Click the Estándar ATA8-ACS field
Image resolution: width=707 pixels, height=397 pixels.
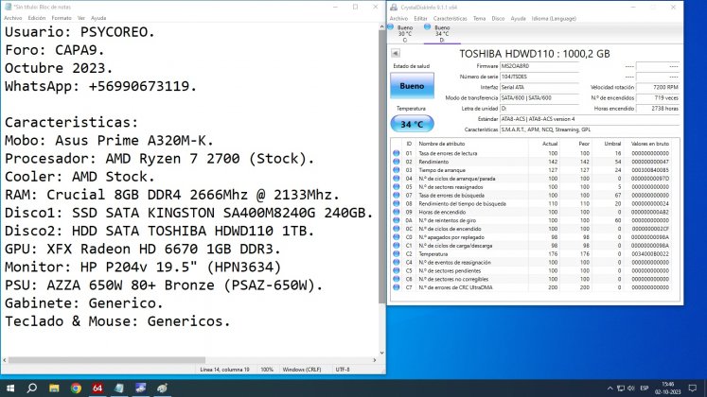coord(590,119)
